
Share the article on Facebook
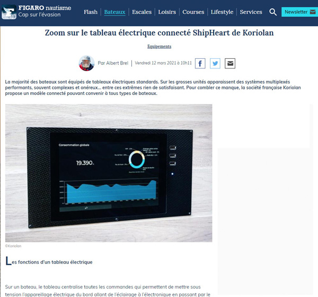pos(200,64)
